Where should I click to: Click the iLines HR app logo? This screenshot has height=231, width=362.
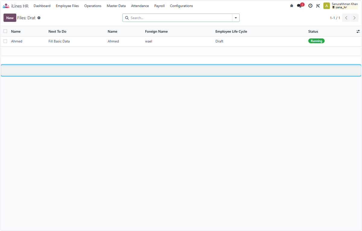click(6, 6)
